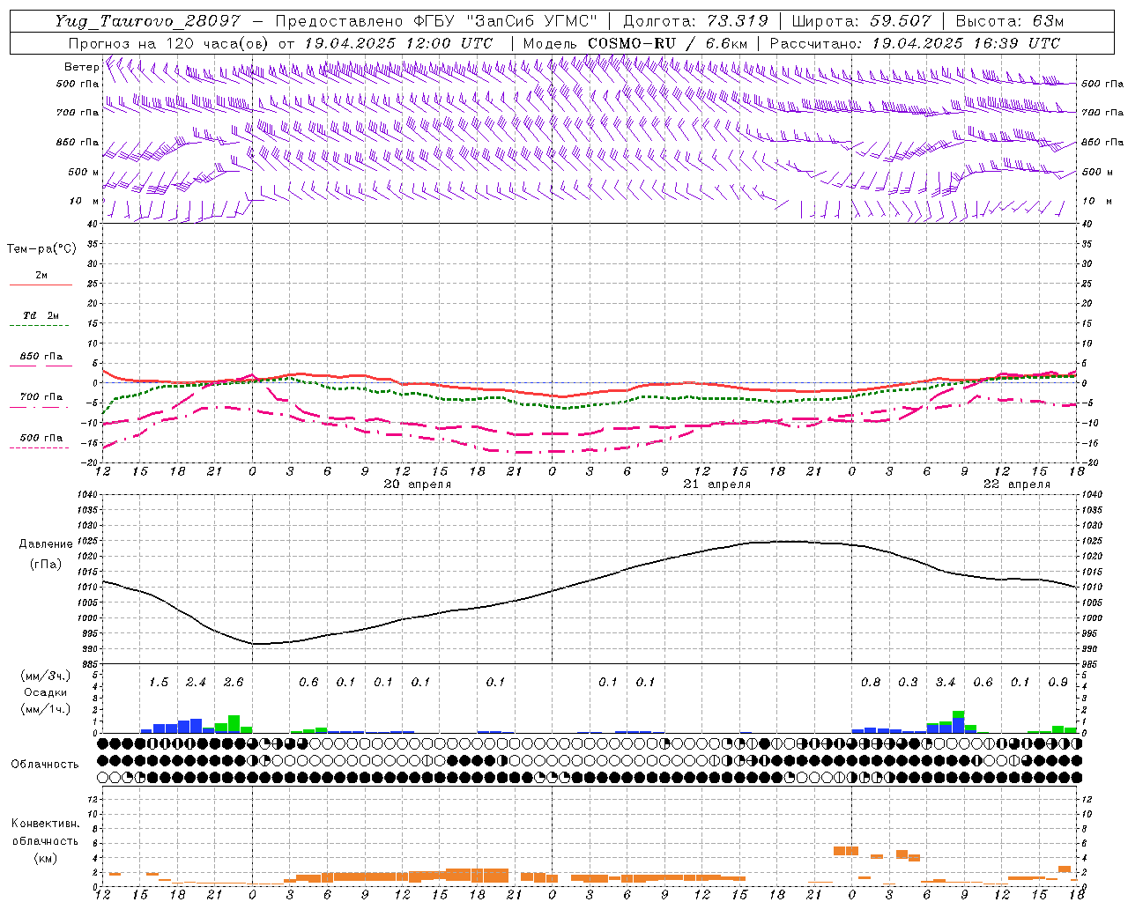Click the '(гПа)' pressure unit label
This screenshot has width=1128, height=902.
point(45,565)
